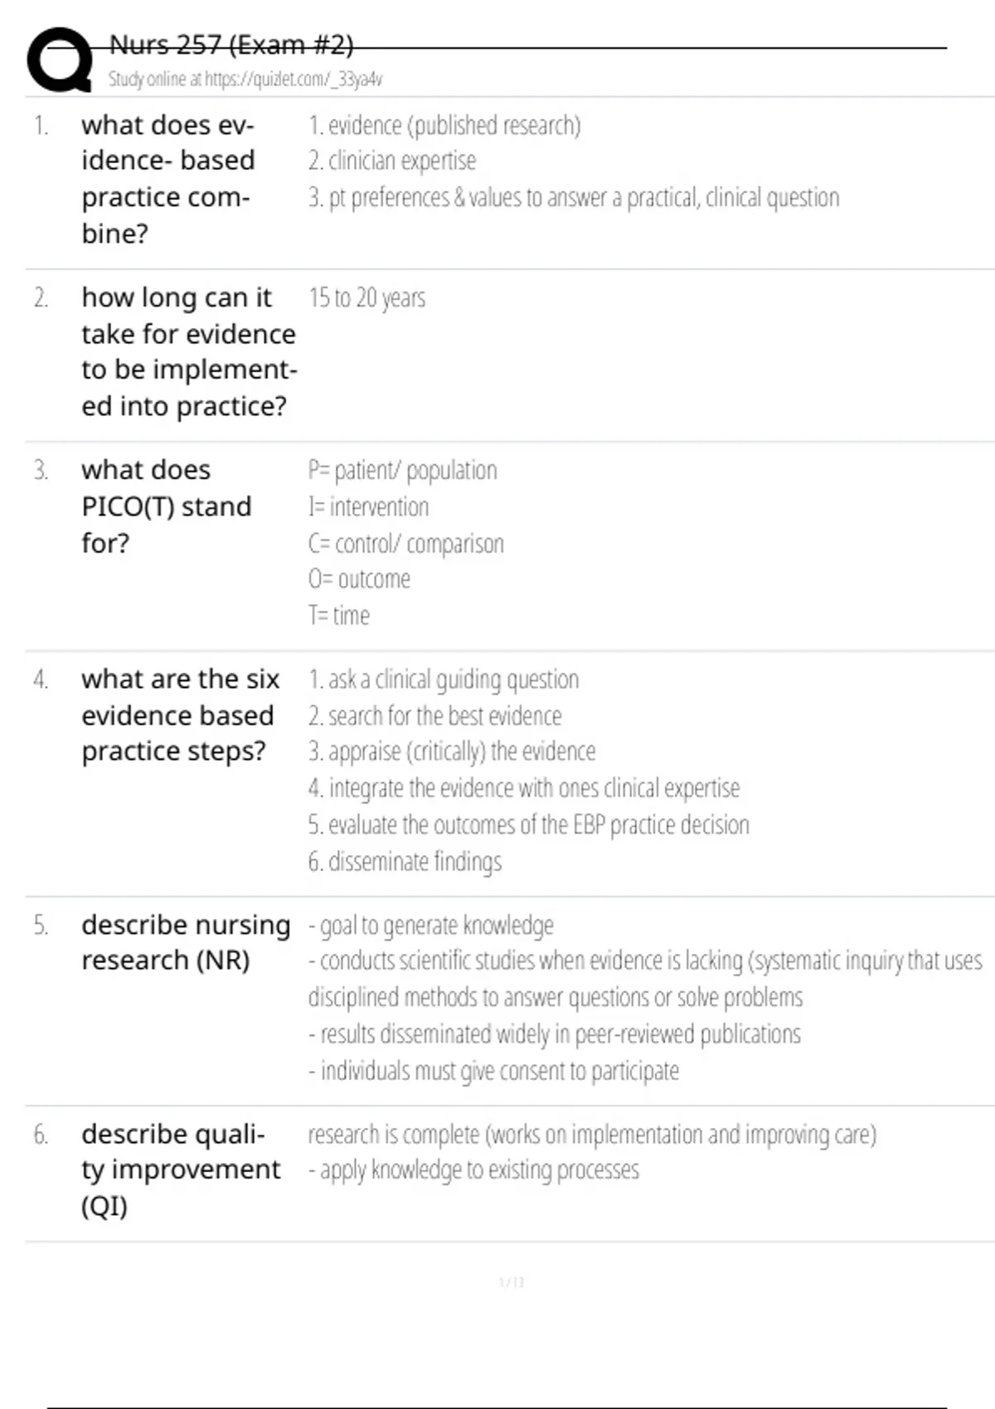Click '2. clinician expertise' answer line
The height and width of the screenshot is (1409, 995).
point(392,161)
